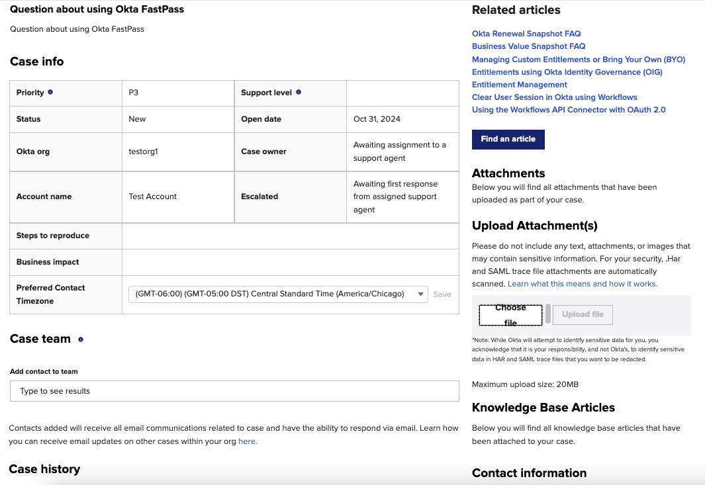705x485 pixels.
Task: Click Save next to the timezone dropdown
Action: 442,294
